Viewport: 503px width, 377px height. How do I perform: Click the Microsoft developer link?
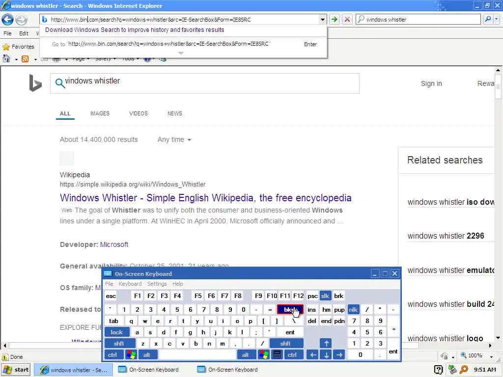click(x=114, y=244)
